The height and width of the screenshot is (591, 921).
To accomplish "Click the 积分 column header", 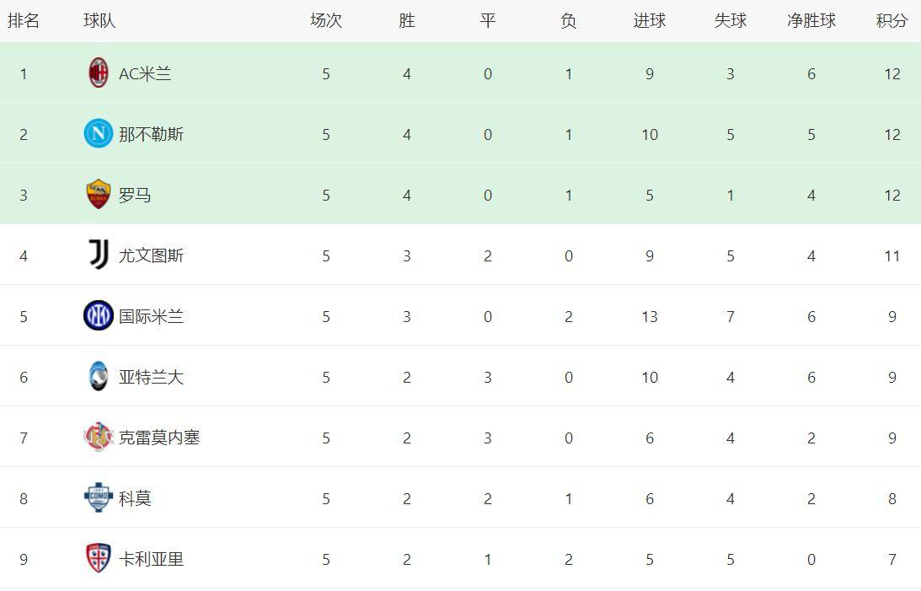I will tap(892, 21).
